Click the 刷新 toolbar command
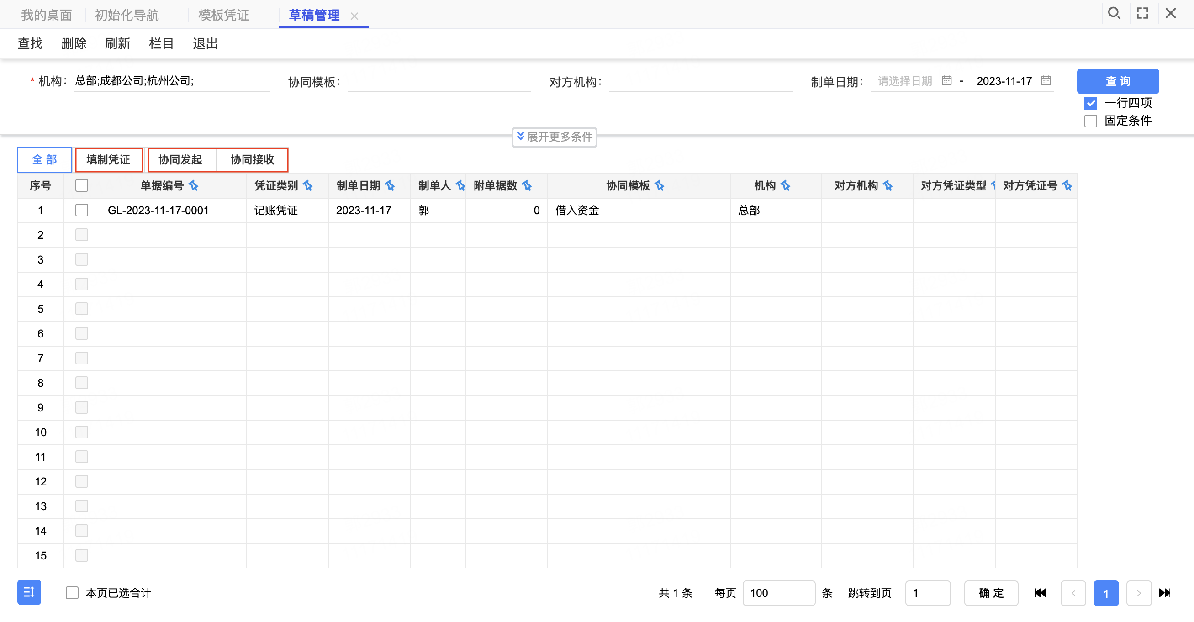This screenshot has height=622, width=1194. coord(117,43)
